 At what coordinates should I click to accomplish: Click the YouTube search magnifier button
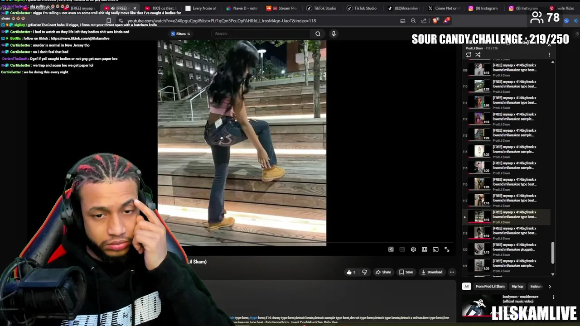pyautogui.click(x=318, y=34)
